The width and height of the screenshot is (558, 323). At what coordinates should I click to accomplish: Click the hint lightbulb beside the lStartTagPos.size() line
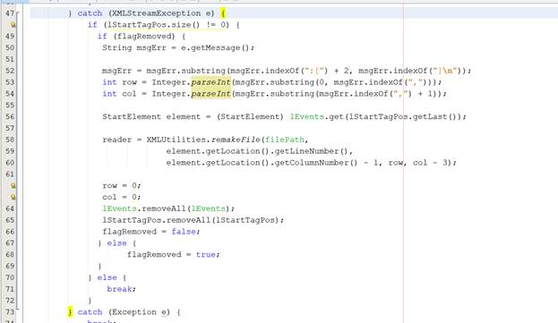tap(13, 25)
